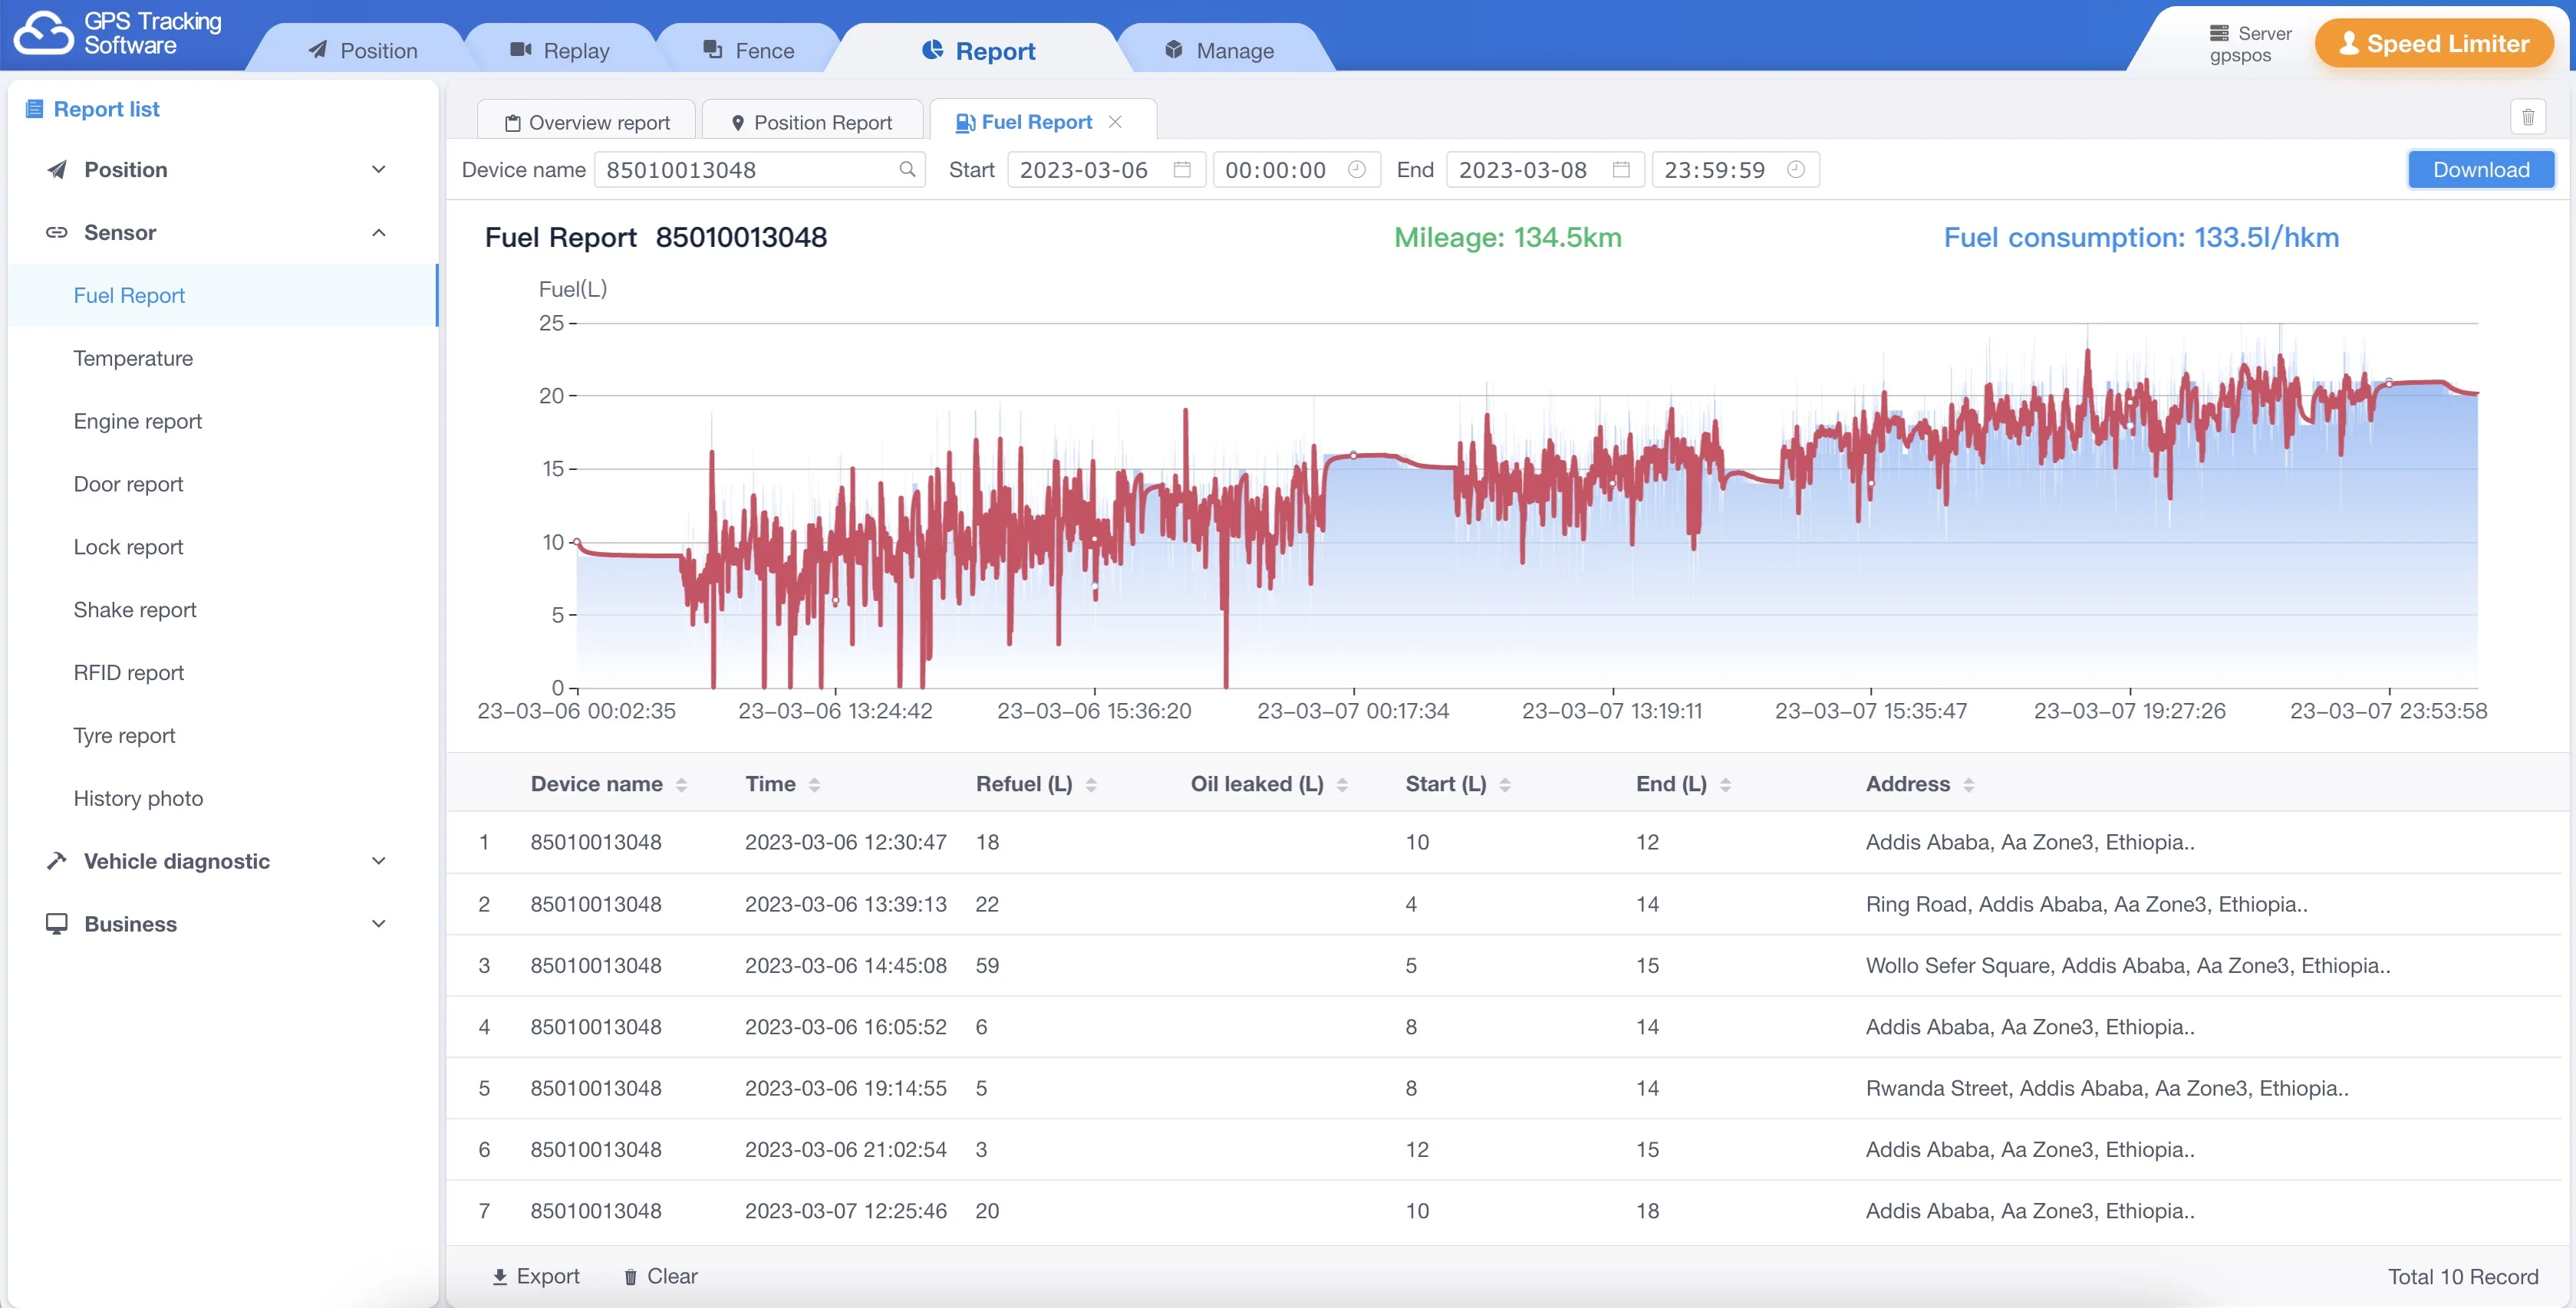The image size is (2576, 1308).
Task: Open the Overview report tab
Action: (587, 122)
